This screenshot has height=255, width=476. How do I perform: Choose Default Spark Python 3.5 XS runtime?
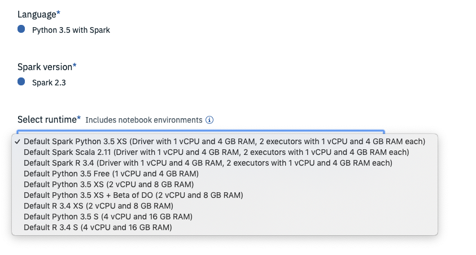pos(225,141)
